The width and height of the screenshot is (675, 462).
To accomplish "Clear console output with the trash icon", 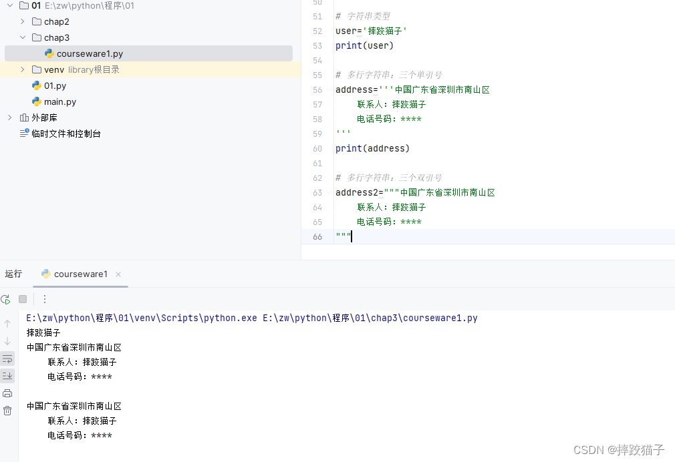I will click(x=7, y=411).
